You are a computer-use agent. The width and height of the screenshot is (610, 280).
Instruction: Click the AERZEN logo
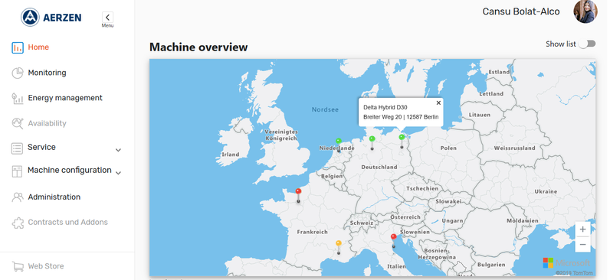click(x=51, y=18)
